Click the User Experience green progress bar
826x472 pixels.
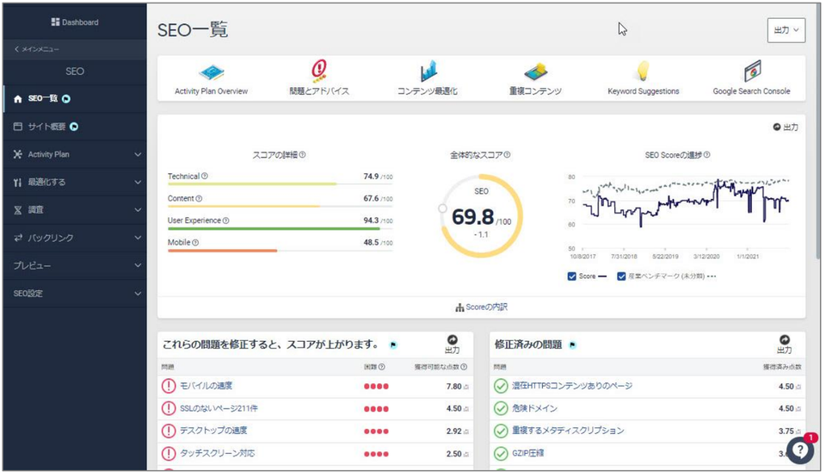coord(280,228)
